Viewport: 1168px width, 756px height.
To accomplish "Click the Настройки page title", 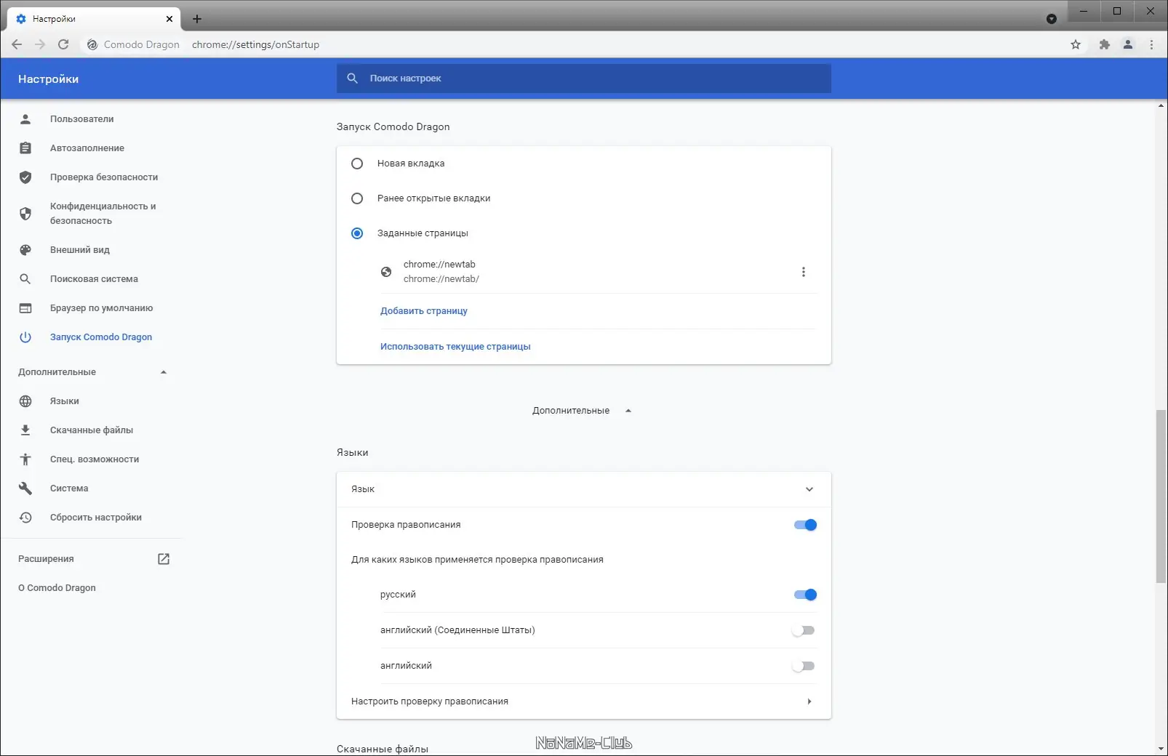I will tap(48, 79).
